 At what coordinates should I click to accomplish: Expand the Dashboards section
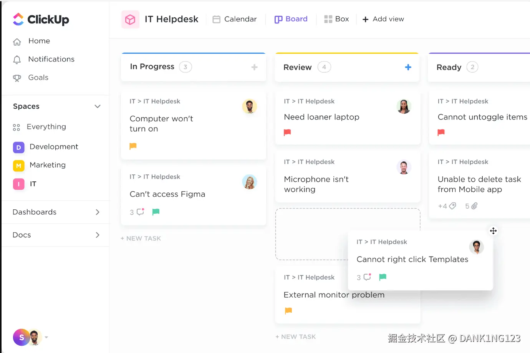point(98,212)
